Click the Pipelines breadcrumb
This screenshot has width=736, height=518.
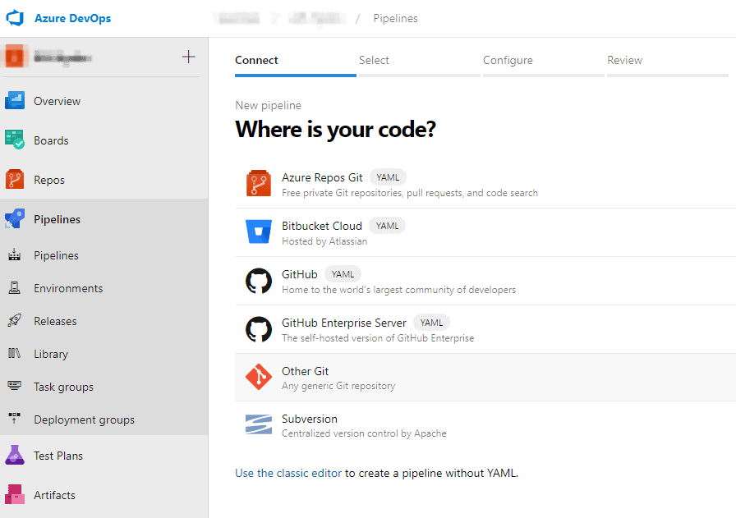(395, 18)
